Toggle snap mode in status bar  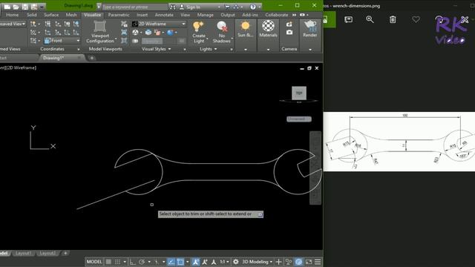point(117,262)
